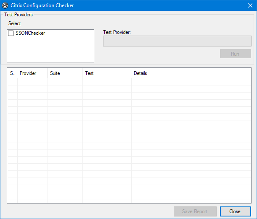The height and width of the screenshot is (219, 257).
Task: Close the window using the X
Action: coord(250,5)
